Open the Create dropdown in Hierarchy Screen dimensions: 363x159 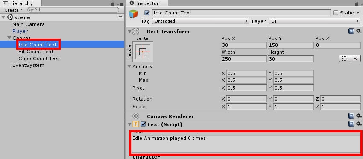14,10
